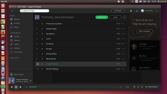Open the inbox tray icon
This screenshot has width=167, height=94.
137,11
